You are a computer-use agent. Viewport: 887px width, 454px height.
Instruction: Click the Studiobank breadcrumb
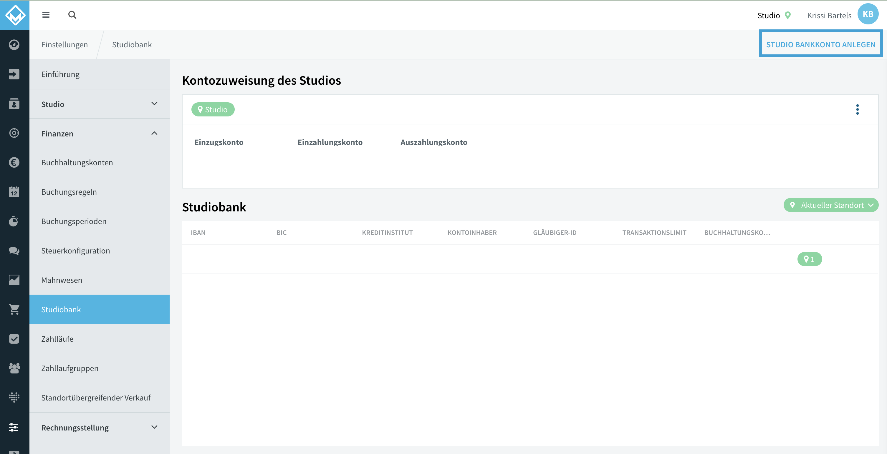(x=132, y=44)
